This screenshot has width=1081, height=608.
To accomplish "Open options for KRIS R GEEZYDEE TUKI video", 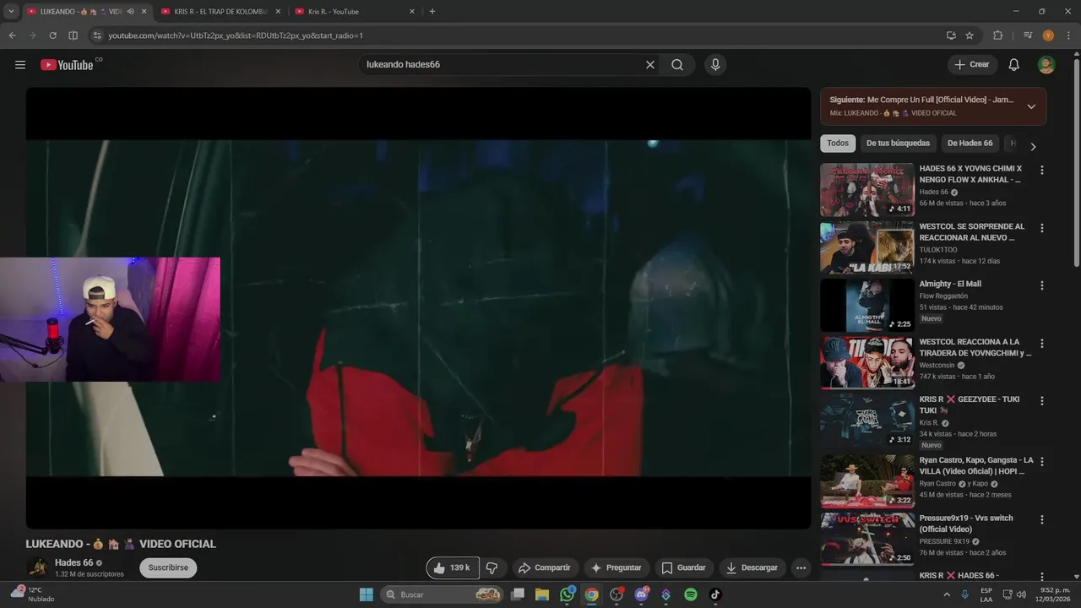I will (x=1041, y=401).
